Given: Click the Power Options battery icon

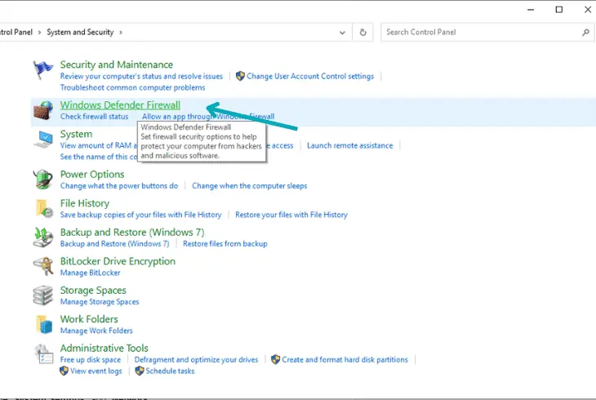Looking at the screenshot, I should (43, 180).
